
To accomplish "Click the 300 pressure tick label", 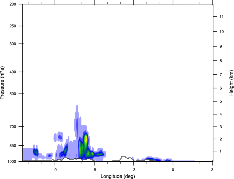I will 13,44.
